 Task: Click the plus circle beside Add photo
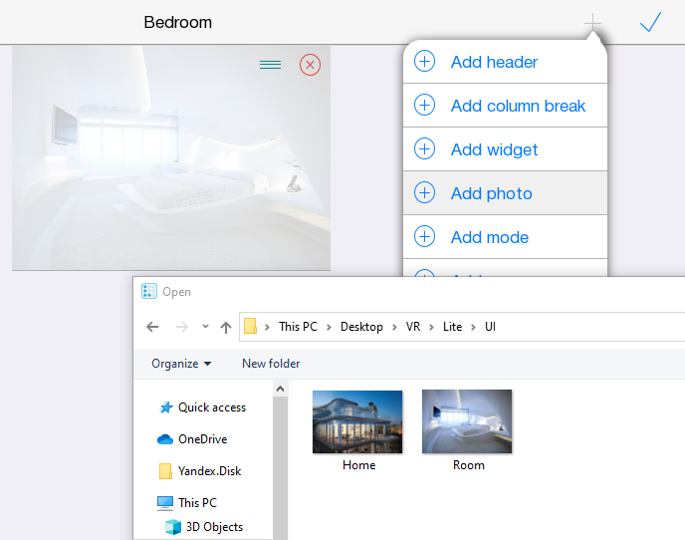[424, 193]
